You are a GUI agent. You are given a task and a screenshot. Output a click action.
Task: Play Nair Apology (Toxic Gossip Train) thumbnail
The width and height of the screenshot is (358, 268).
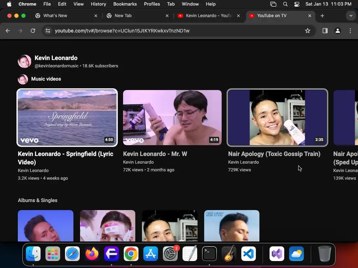point(277,117)
